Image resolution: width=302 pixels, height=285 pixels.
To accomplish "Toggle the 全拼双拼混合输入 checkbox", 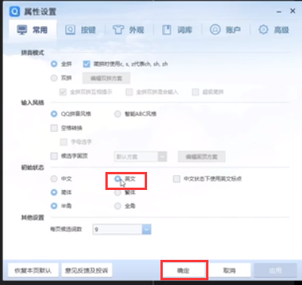I will (x=129, y=92).
